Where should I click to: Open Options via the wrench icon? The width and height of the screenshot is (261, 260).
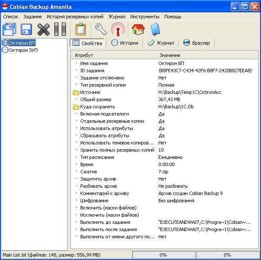tap(101, 29)
